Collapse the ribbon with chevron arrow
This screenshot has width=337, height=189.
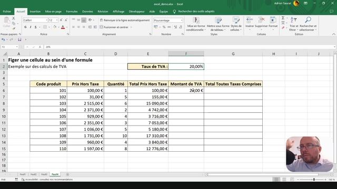333,34
